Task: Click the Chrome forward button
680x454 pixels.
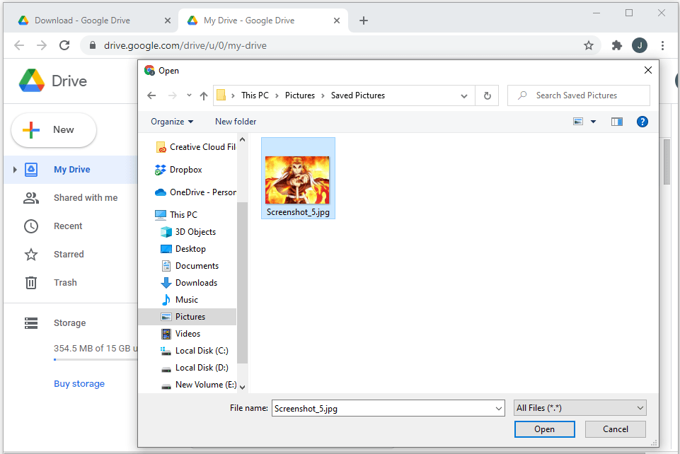Action: click(x=42, y=45)
